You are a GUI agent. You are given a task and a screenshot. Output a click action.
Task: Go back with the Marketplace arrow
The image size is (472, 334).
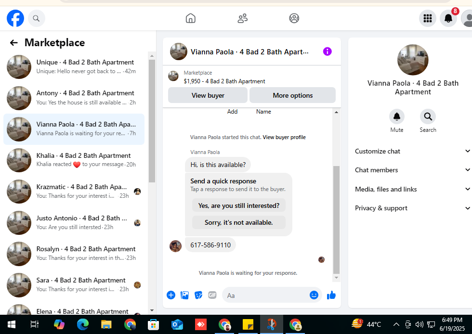[14, 43]
